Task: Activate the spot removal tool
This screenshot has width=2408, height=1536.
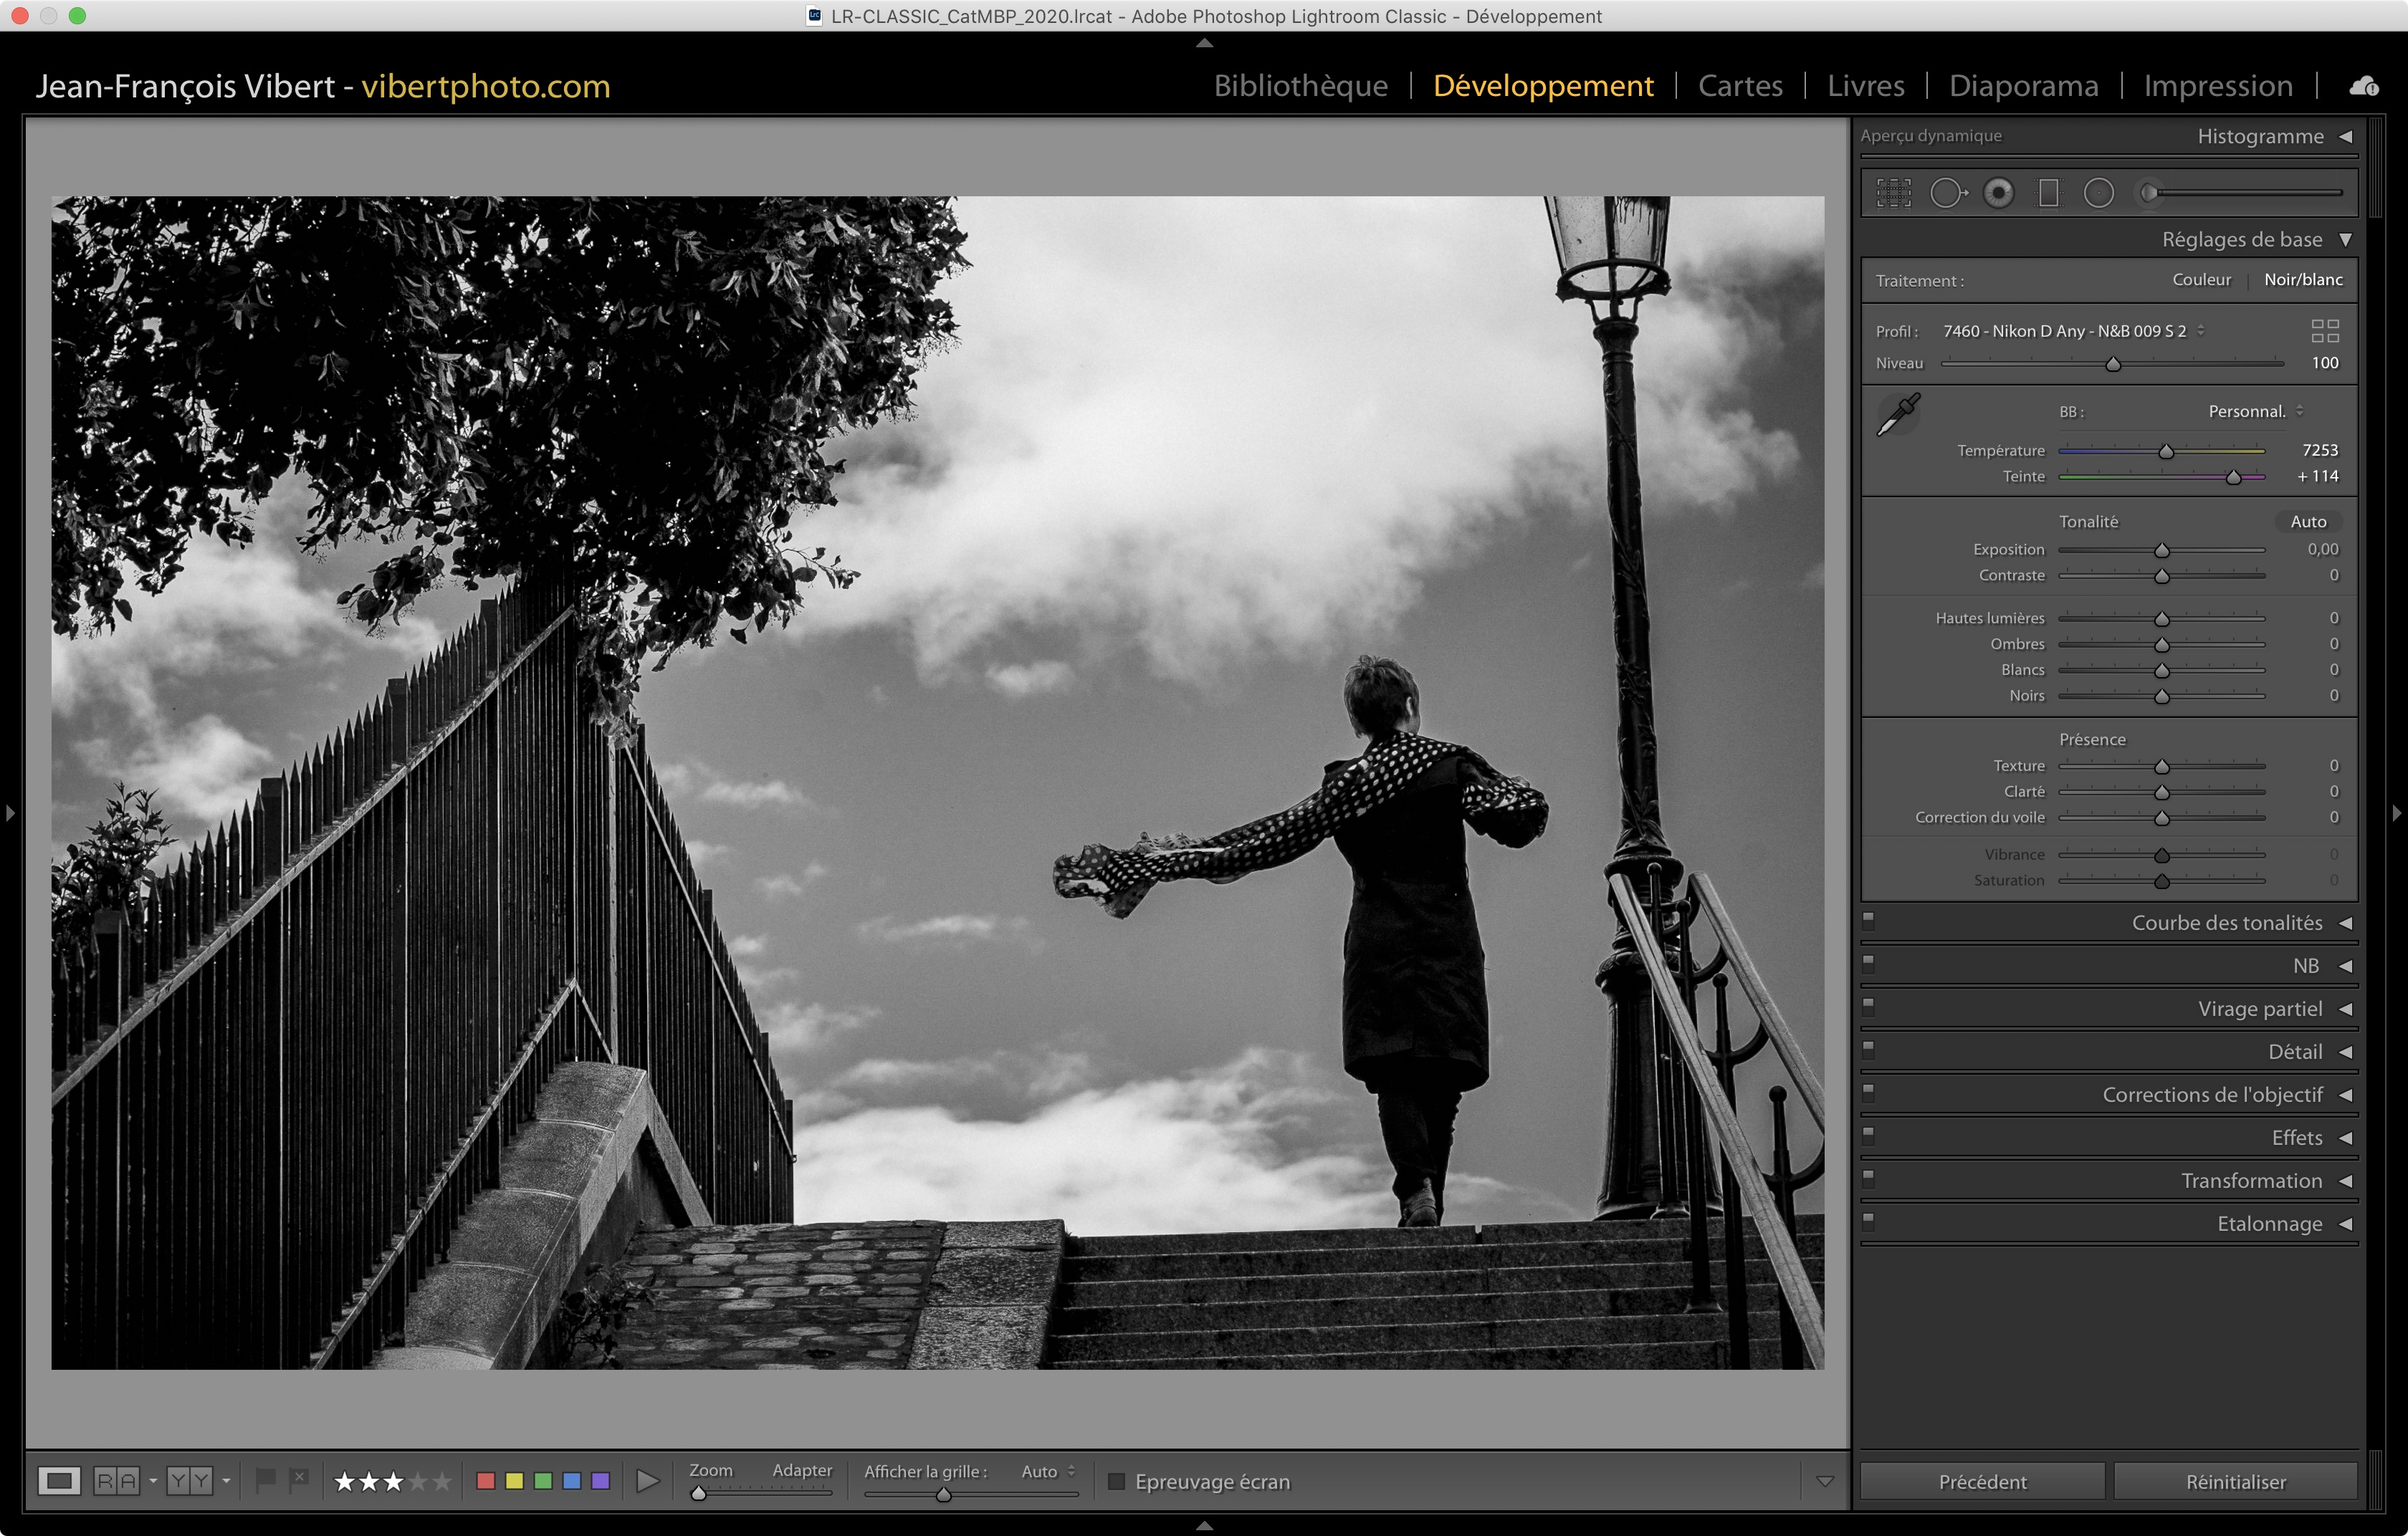Action: [1947, 193]
